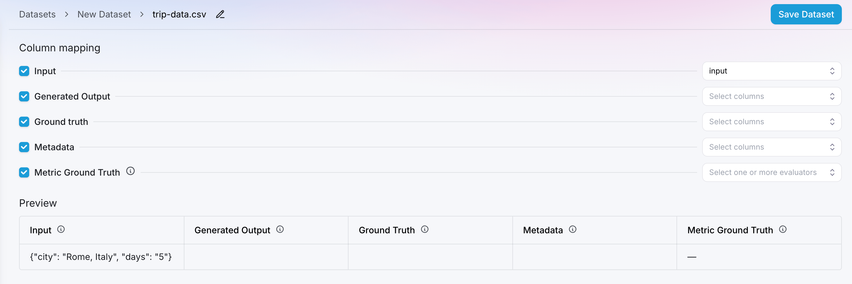Click info icon in Metric Ground Truth preview header
This screenshot has height=284, width=852.
coord(783,229)
